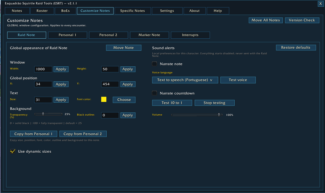This screenshot has height=193, width=325.
Task: Click the Move Note button
Action: click(124, 48)
